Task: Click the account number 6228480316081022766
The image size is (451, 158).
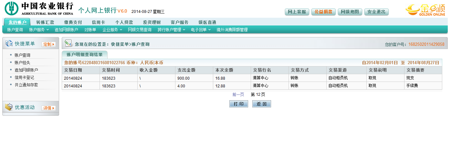Action: coord(103,63)
